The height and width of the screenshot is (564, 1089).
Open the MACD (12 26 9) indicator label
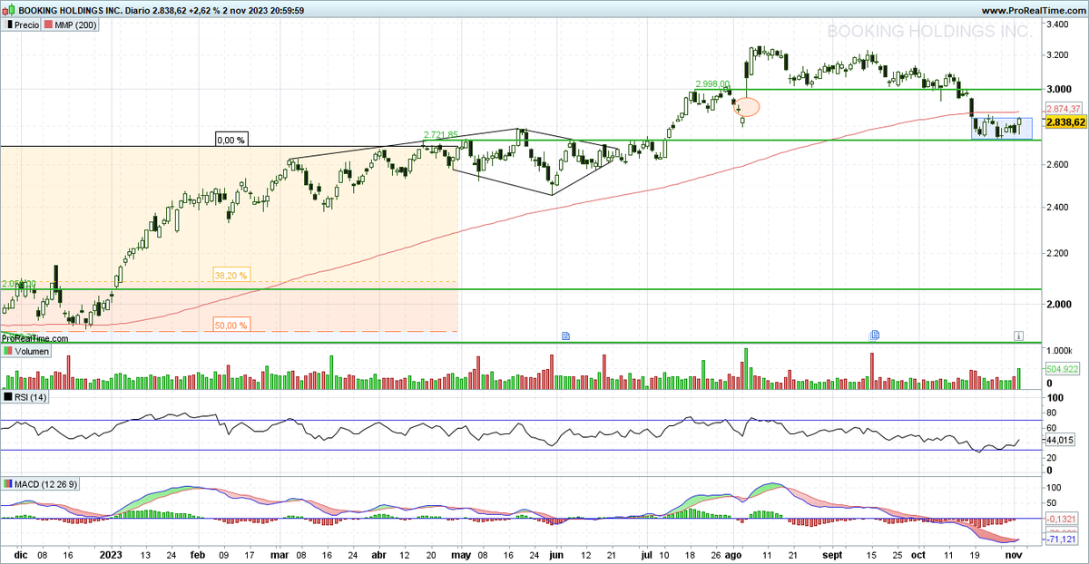pos(47,483)
